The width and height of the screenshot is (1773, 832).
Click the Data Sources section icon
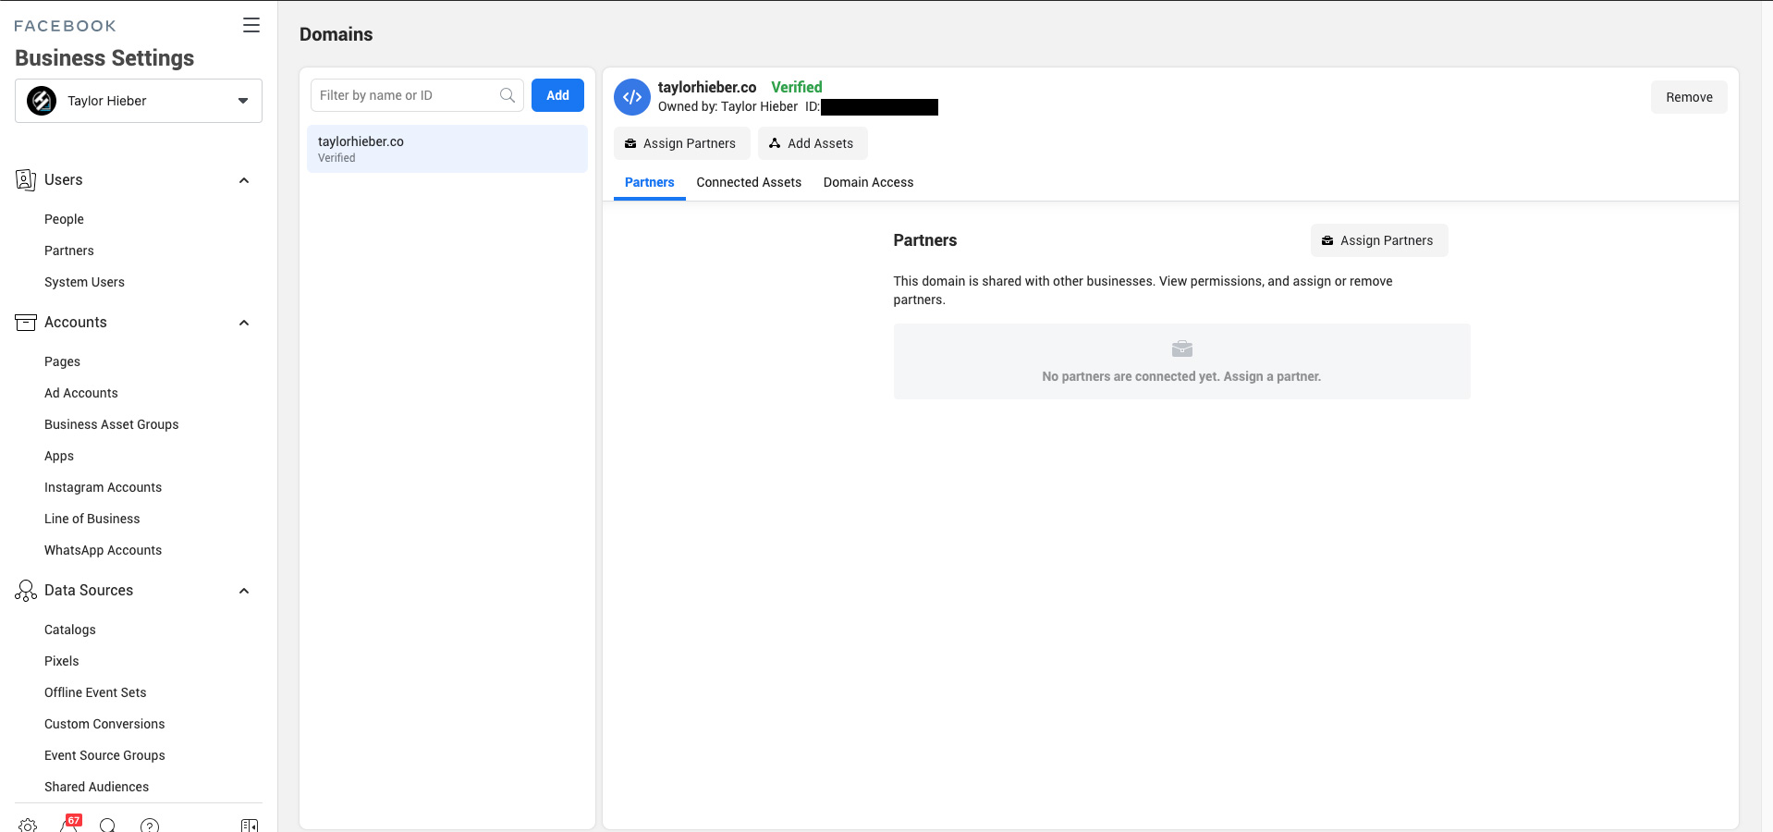pyautogui.click(x=26, y=591)
